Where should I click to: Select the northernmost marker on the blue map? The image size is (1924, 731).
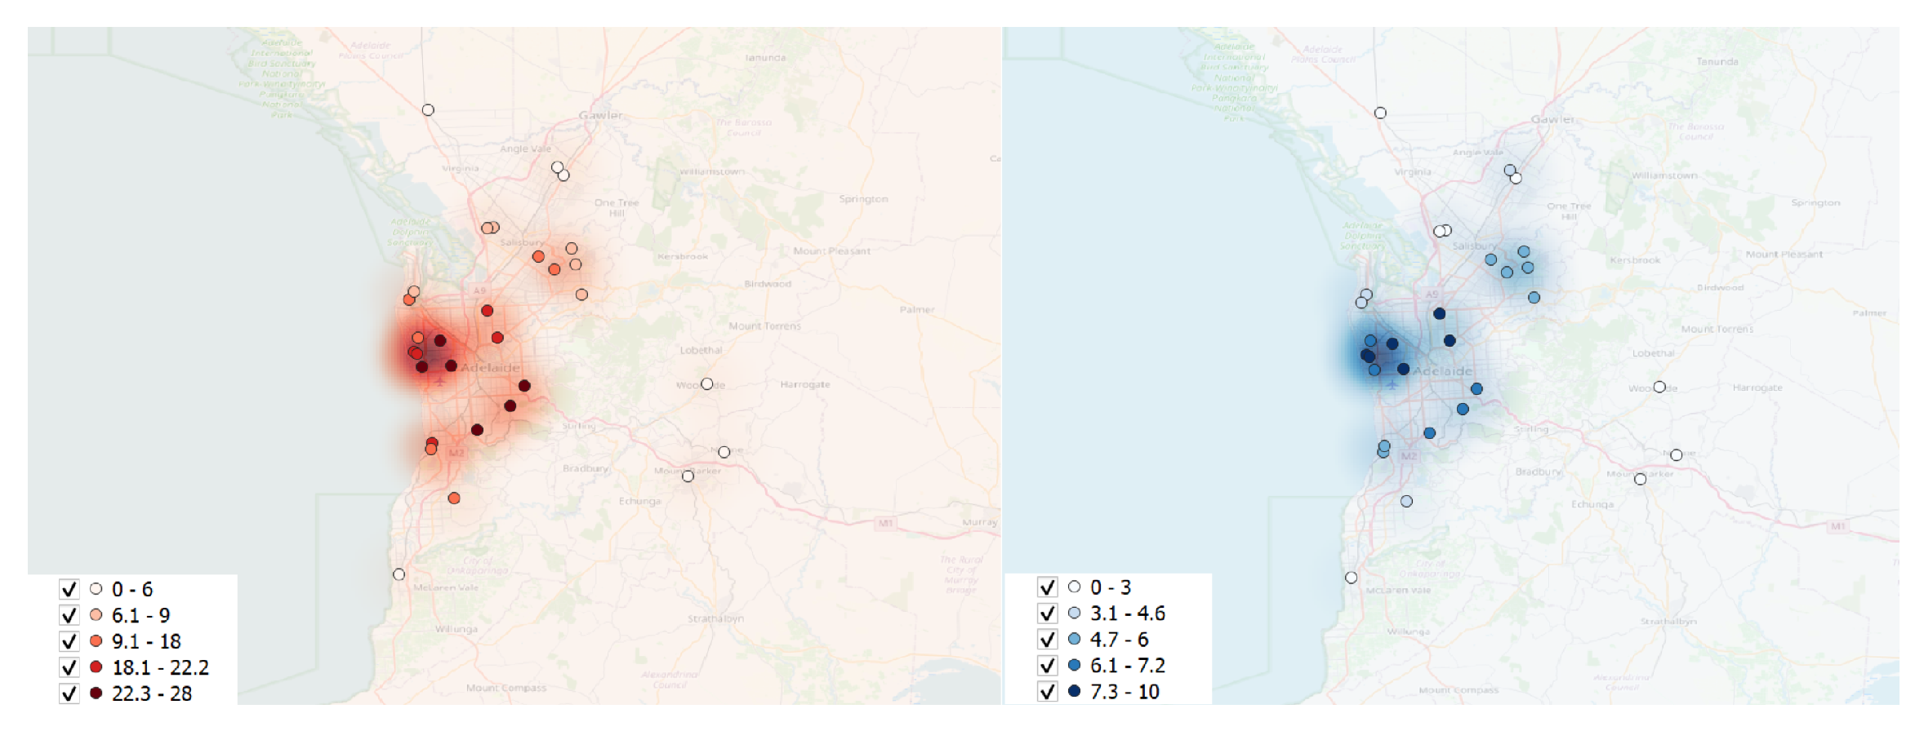click(1380, 113)
